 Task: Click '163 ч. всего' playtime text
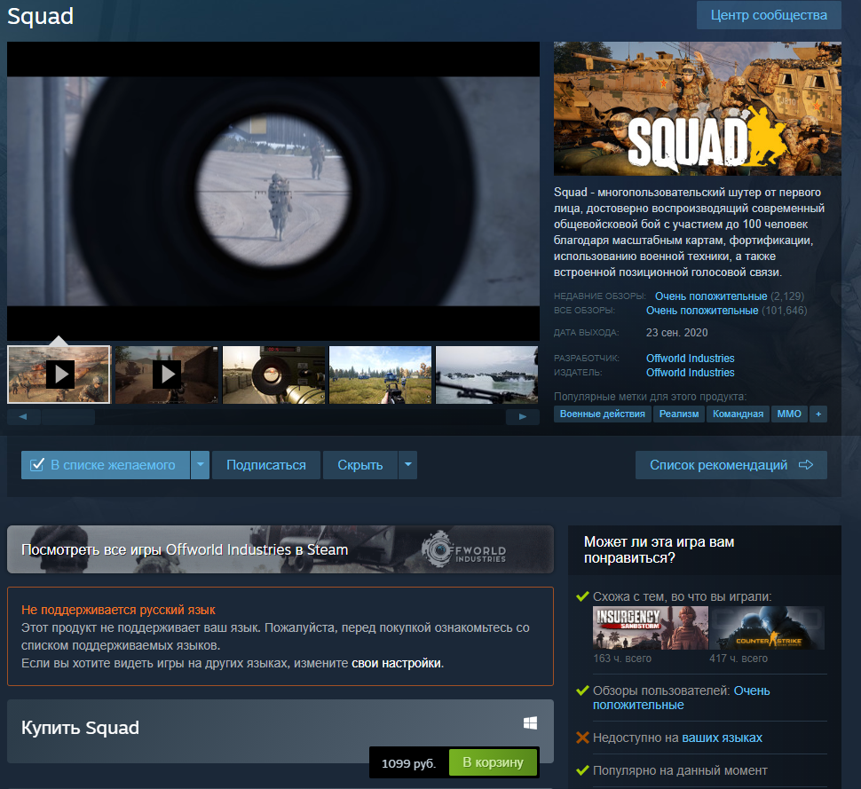click(x=622, y=659)
